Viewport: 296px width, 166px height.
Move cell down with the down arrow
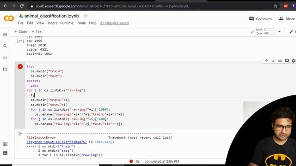[x=273, y=60]
